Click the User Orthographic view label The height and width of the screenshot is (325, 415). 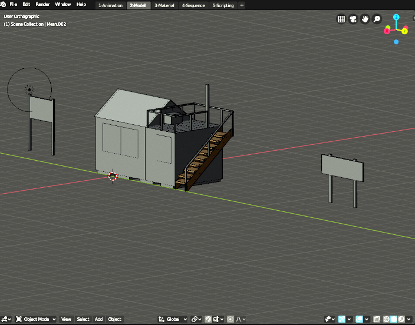(21, 16)
